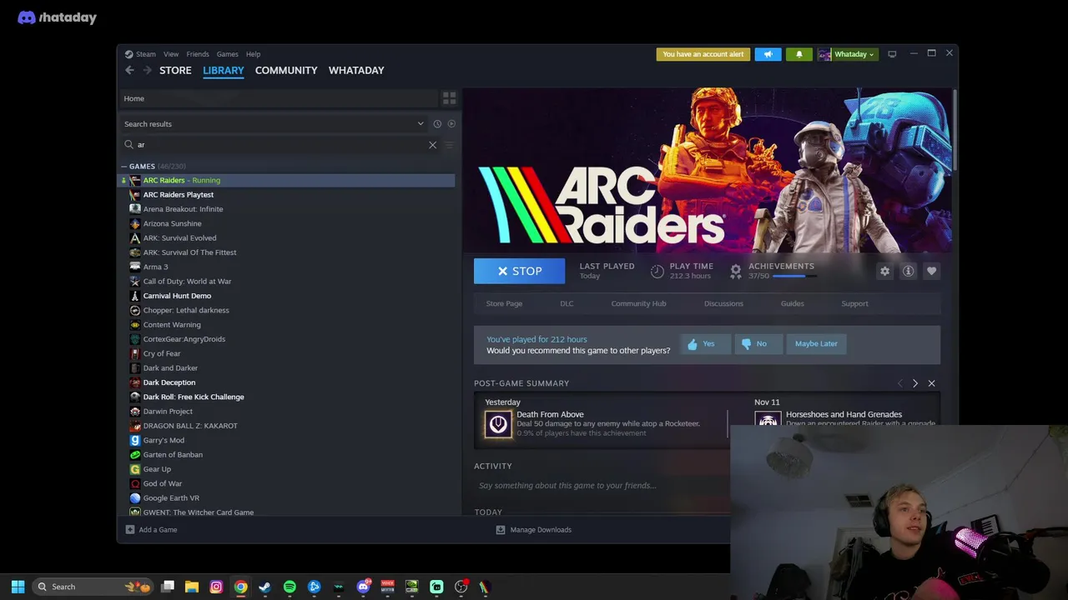Click the plus Add a Game icon
Image resolution: width=1068 pixels, height=600 pixels.
(x=129, y=530)
